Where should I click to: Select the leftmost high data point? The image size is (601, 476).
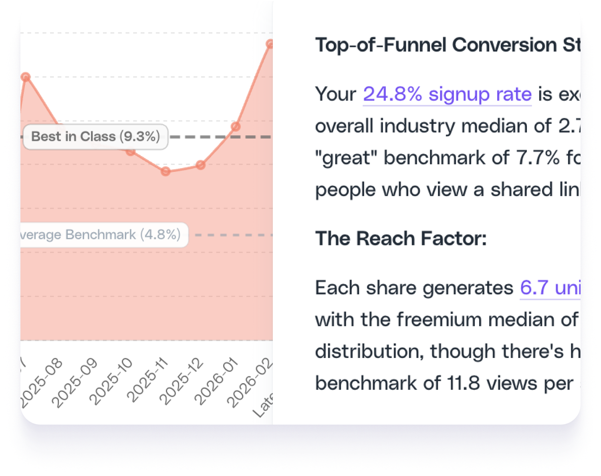(26, 77)
